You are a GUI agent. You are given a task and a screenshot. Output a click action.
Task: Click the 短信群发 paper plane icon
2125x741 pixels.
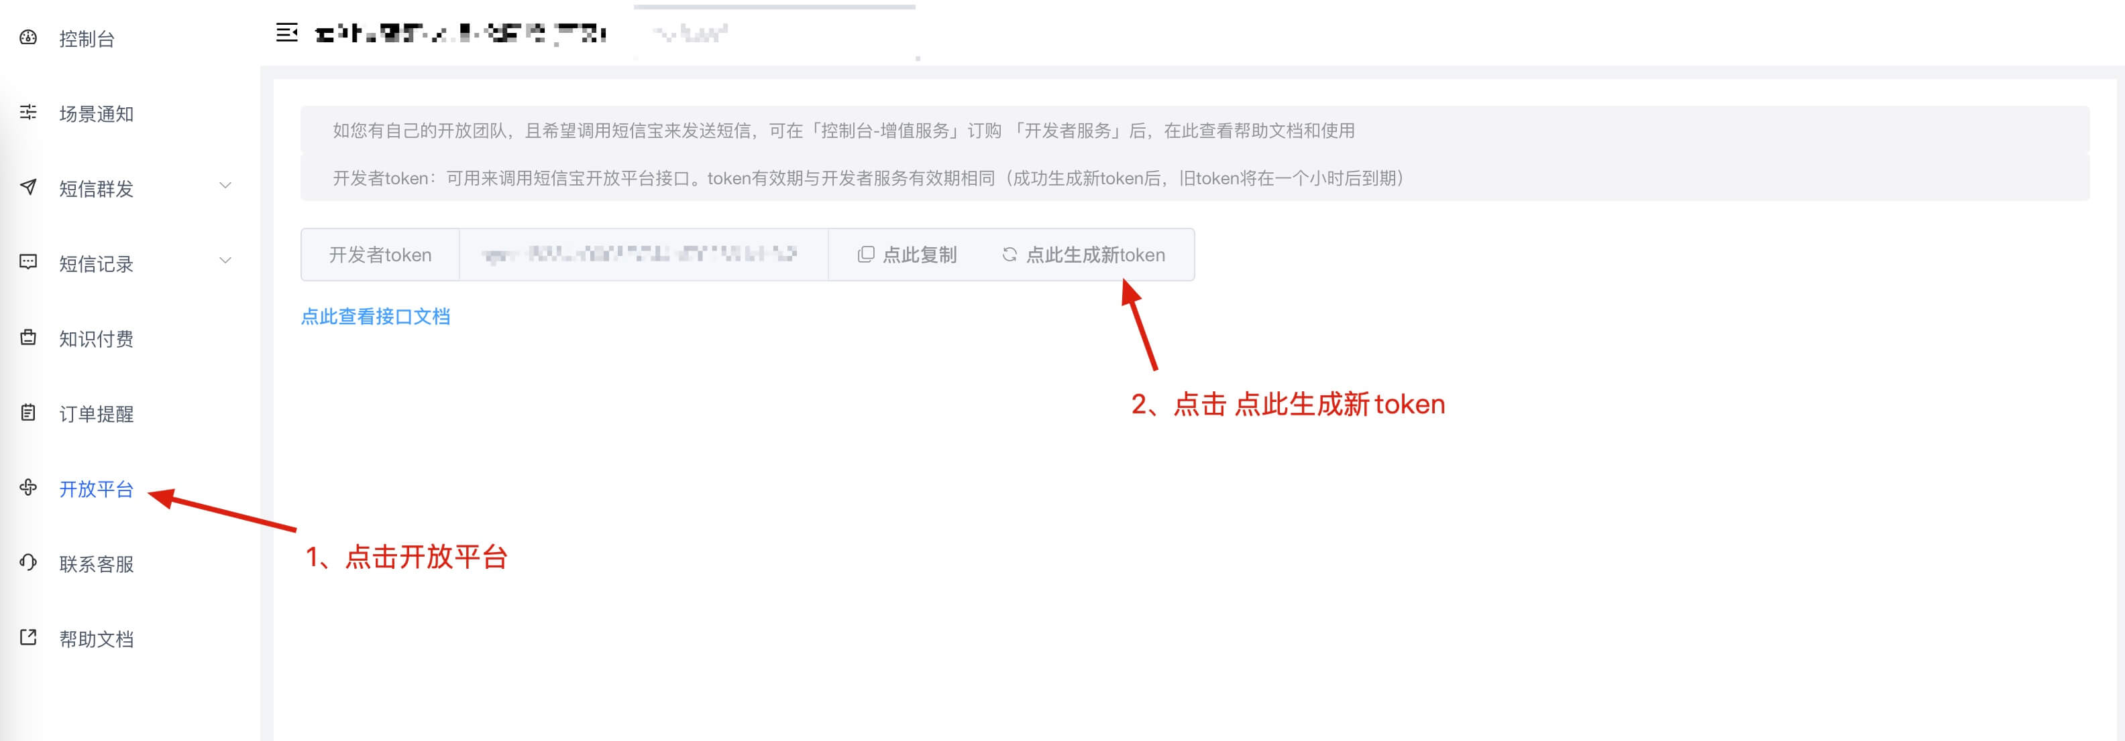(28, 187)
